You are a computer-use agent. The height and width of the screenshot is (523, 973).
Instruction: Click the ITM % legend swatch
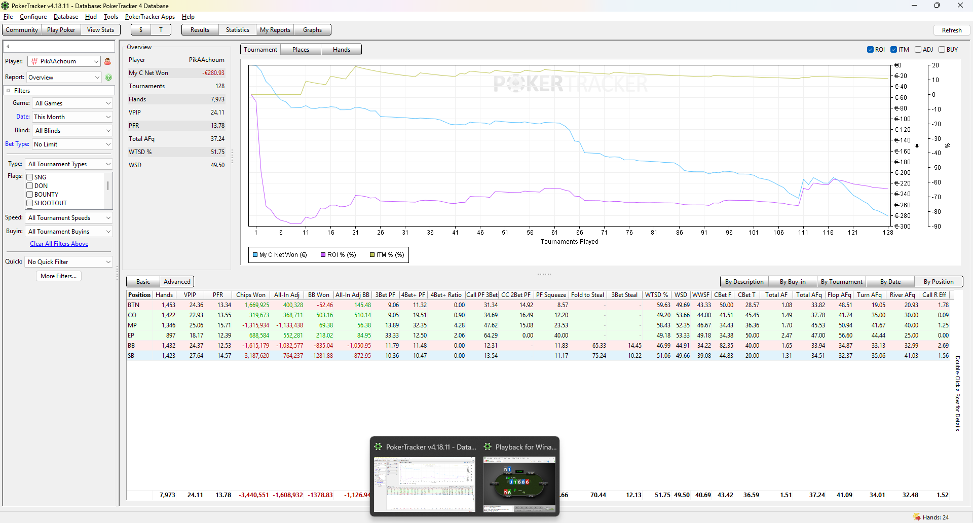click(372, 255)
